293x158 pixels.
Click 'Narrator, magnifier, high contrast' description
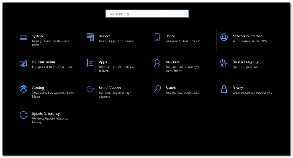coord(115,94)
